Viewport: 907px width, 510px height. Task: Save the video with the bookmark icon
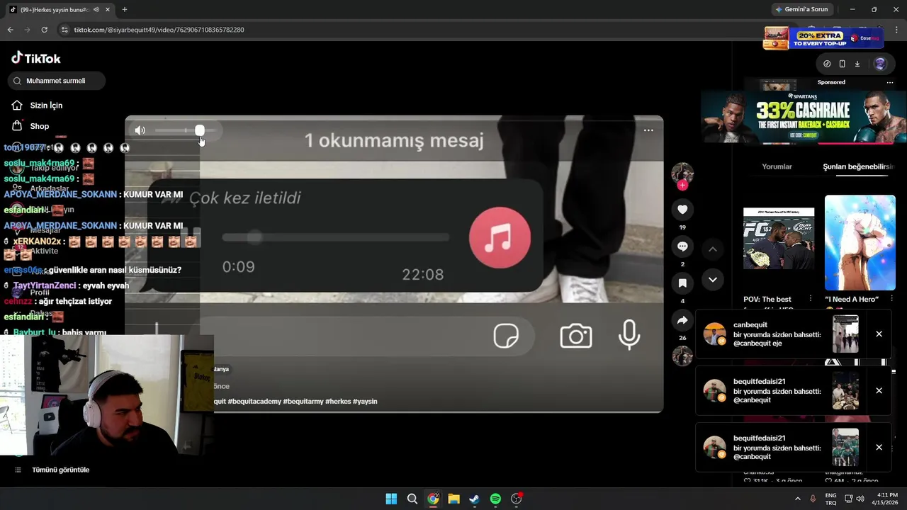(682, 283)
